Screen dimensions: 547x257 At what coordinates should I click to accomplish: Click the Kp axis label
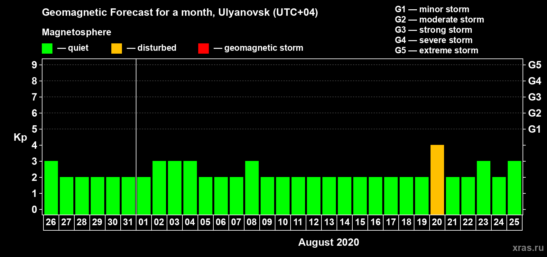tap(20, 137)
